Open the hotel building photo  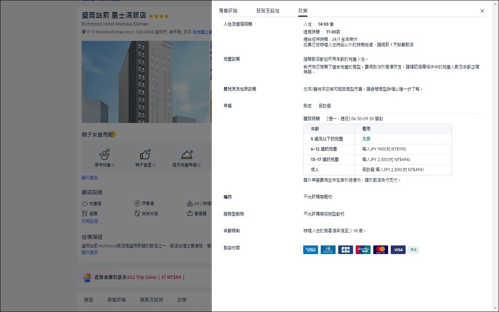pyautogui.click(x=146, y=82)
